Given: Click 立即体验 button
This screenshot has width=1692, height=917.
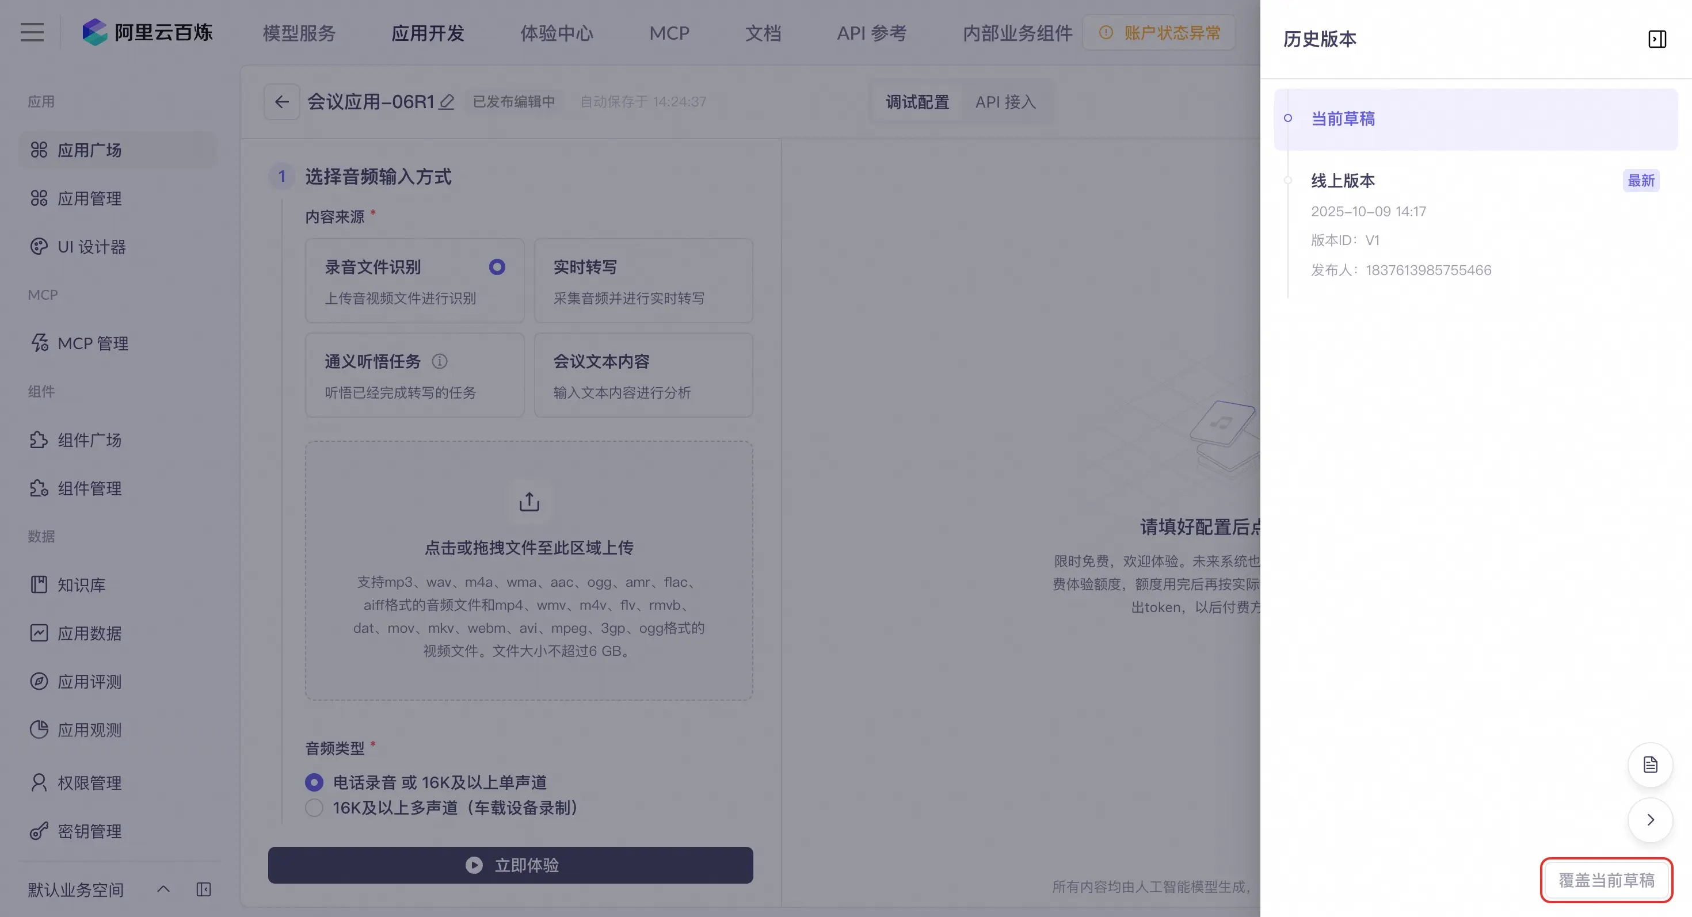Looking at the screenshot, I should [510, 865].
